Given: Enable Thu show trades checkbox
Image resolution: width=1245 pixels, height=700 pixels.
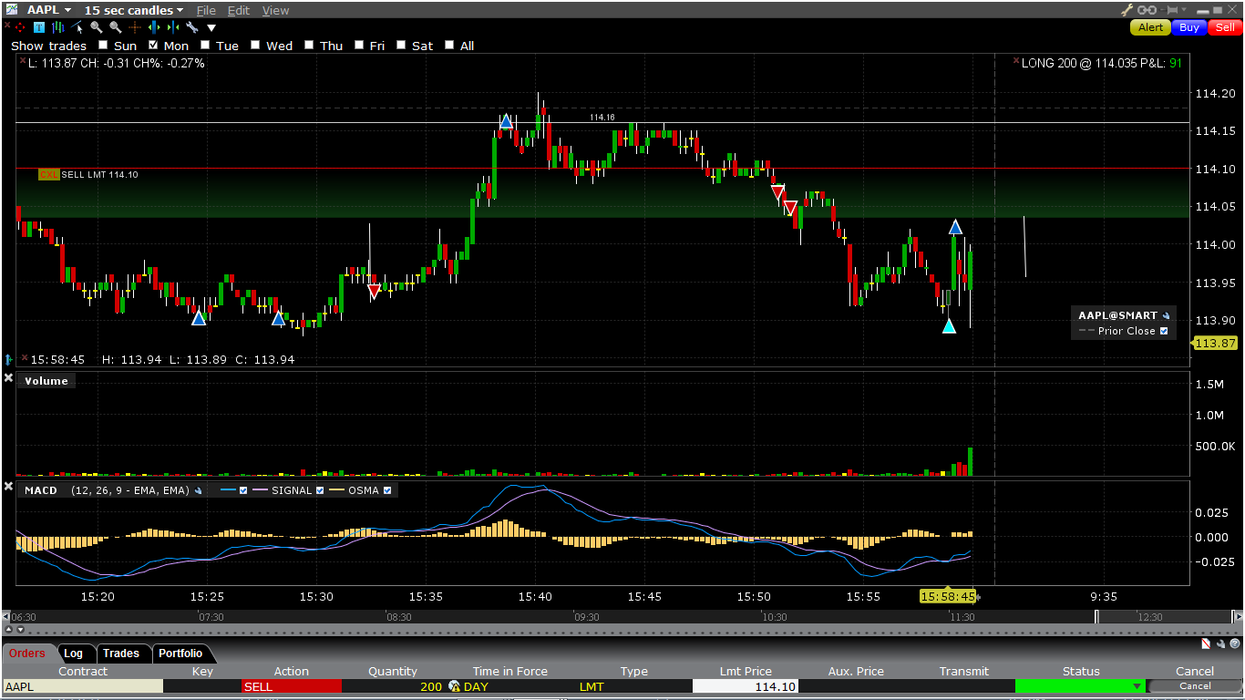Looking at the screenshot, I should 309,45.
